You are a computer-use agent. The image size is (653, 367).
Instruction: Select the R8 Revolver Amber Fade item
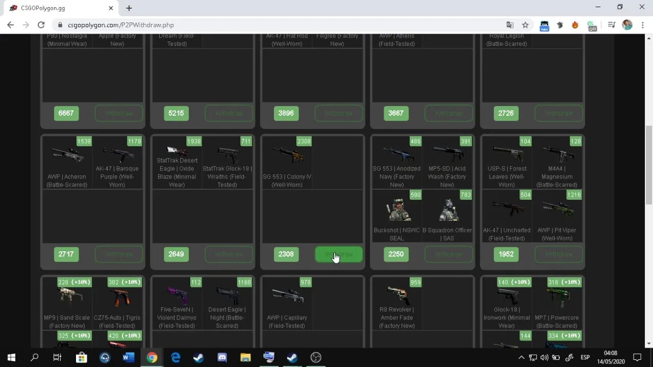click(397, 304)
